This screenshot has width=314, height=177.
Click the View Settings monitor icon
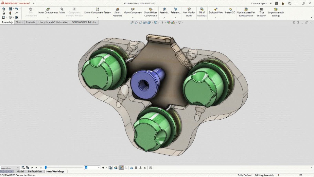point(180,23)
